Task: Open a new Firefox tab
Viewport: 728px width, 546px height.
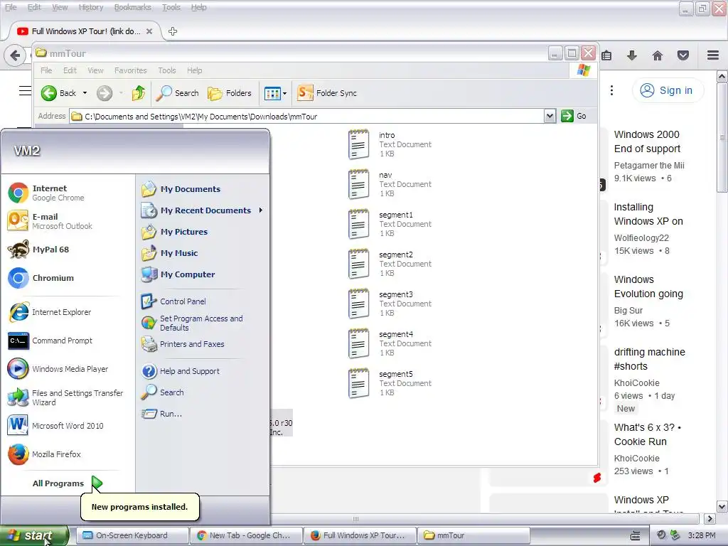Action: click(173, 31)
